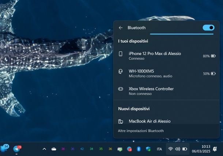Screen dimensions: 223x156
Task: Click the battery icon in the tray
Action: click(x=185, y=149)
